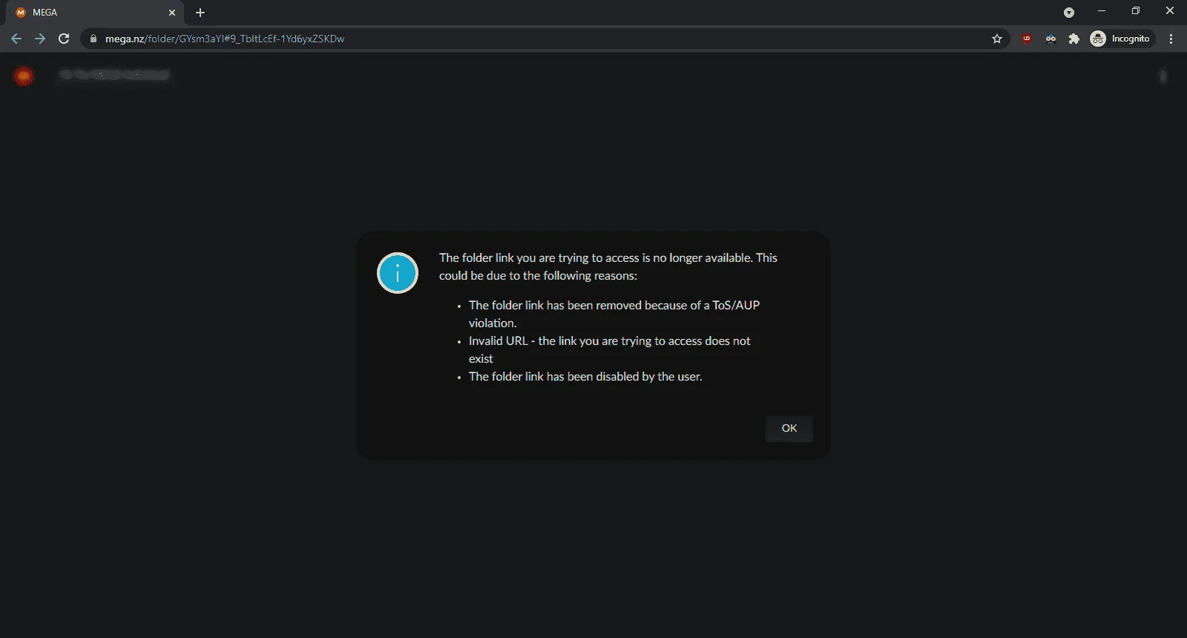Select the MEGA browser tab

point(95,13)
